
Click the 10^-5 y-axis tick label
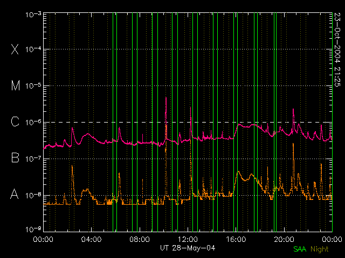click(33, 86)
